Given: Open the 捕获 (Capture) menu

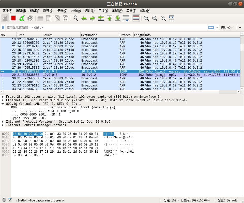Looking at the screenshot, I should tap(62, 10).
